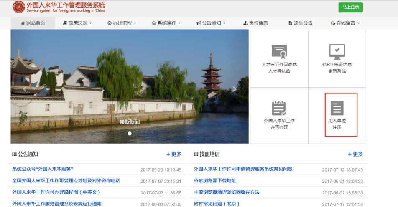Expand the 系统操作 dropdown menu
Image resolution: width=398 pixels, height=207 pixels.
tap(166, 23)
